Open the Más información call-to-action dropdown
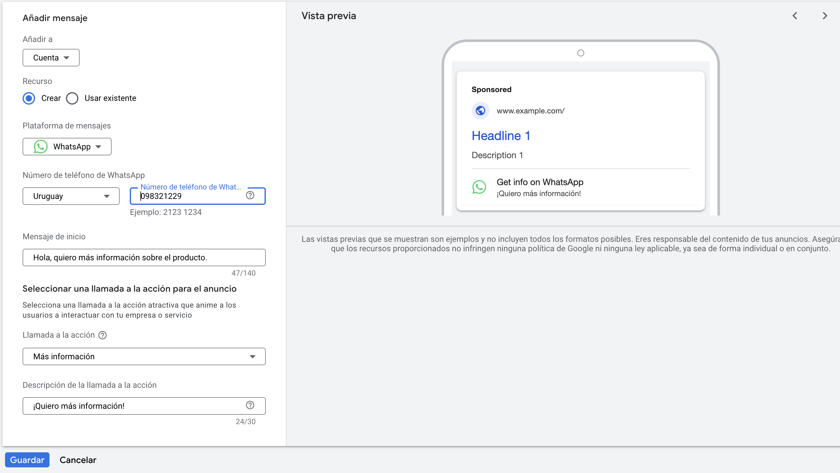The image size is (840, 473). (x=144, y=356)
